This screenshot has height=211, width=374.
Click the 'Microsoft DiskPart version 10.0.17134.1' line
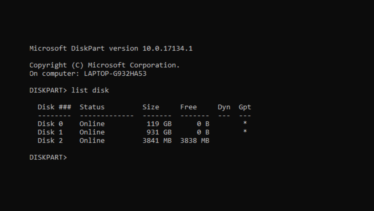(x=111, y=48)
